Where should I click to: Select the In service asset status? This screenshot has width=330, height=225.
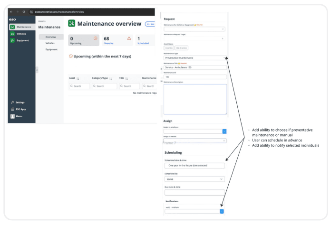click(x=169, y=48)
